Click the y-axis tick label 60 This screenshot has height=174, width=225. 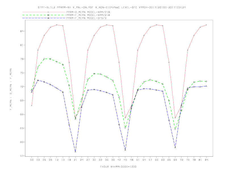[x=22, y=142]
